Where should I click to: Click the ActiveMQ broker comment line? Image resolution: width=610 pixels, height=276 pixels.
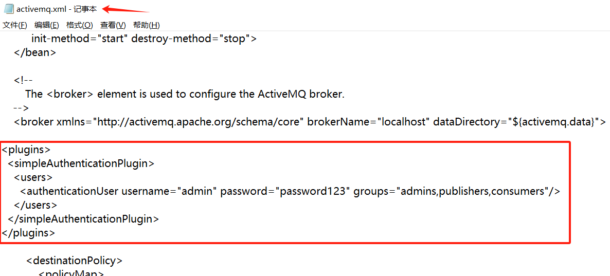[x=185, y=95]
